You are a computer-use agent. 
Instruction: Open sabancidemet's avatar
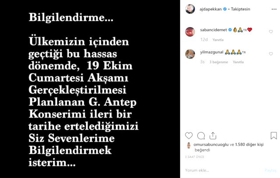pos(190,32)
